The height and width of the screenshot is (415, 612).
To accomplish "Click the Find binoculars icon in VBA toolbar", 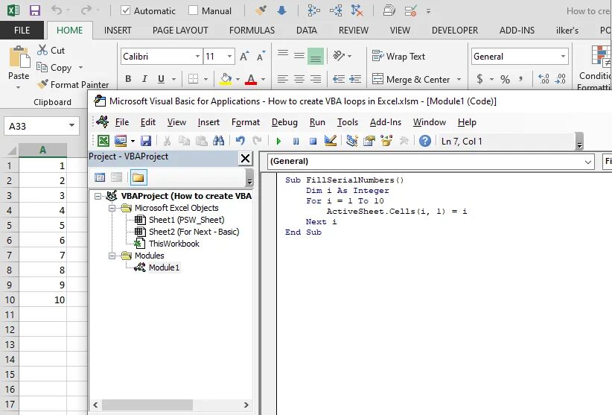I will (219, 141).
